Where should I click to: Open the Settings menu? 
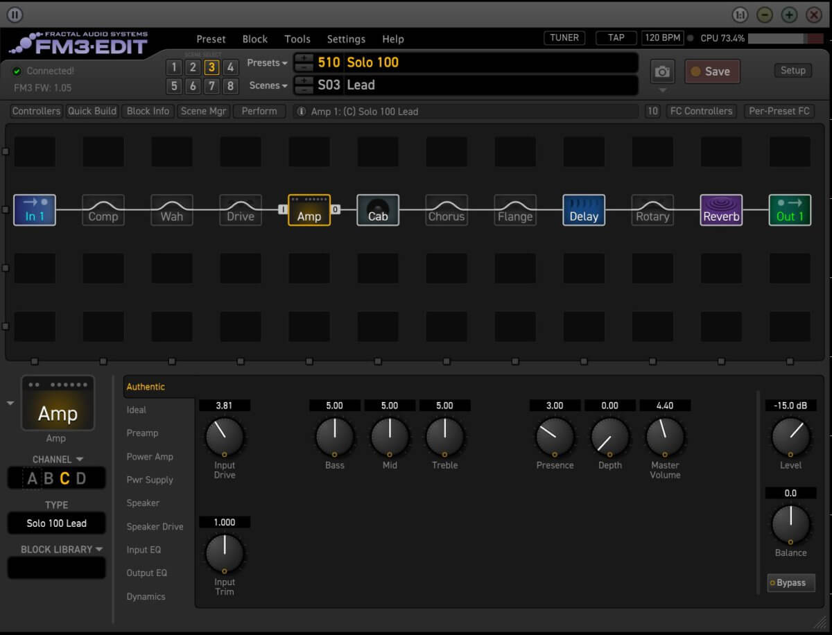(346, 39)
